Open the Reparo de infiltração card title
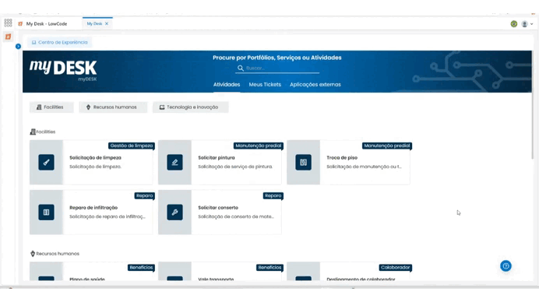The image size is (539, 302). coord(93,208)
